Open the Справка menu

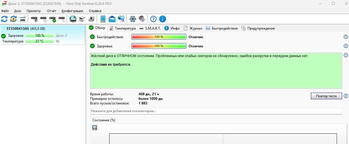click(95, 11)
